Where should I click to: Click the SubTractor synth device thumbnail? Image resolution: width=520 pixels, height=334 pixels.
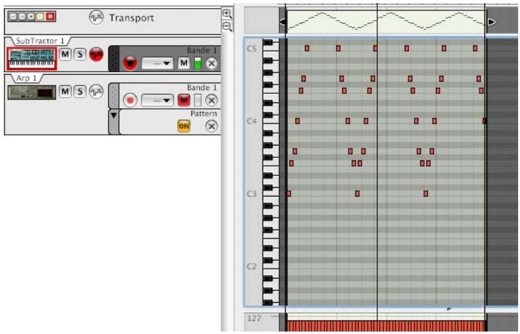pyautogui.click(x=32, y=59)
